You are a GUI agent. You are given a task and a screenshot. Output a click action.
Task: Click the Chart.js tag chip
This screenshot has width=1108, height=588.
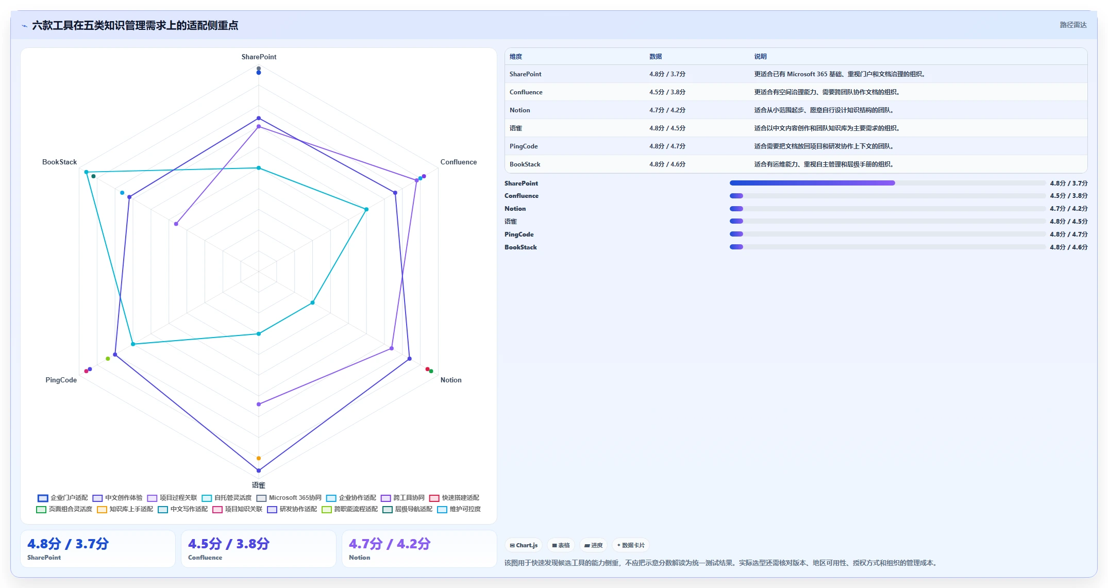524,545
